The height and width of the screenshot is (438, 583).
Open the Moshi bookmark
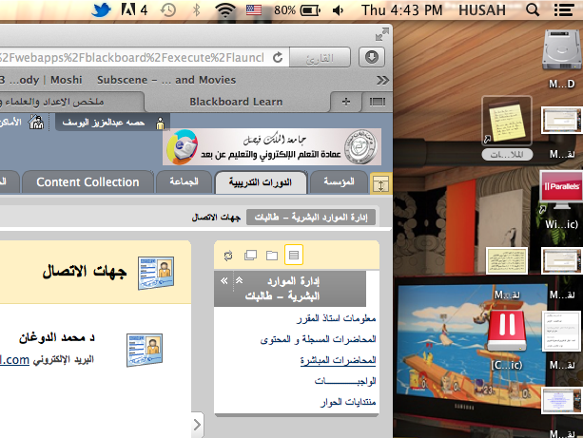pyautogui.click(x=67, y=80)
